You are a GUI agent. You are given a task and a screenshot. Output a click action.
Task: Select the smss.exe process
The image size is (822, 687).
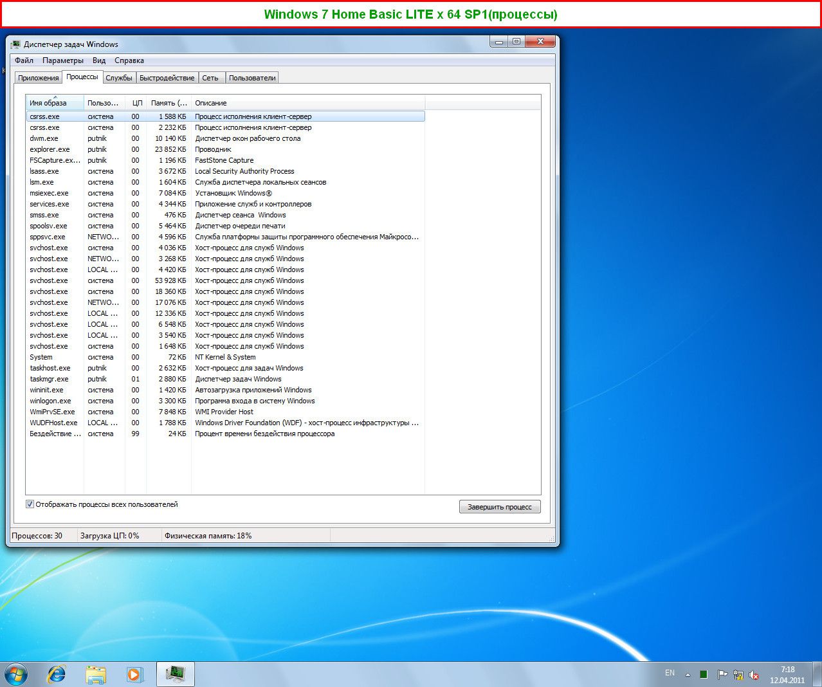[x=225, y=215]
